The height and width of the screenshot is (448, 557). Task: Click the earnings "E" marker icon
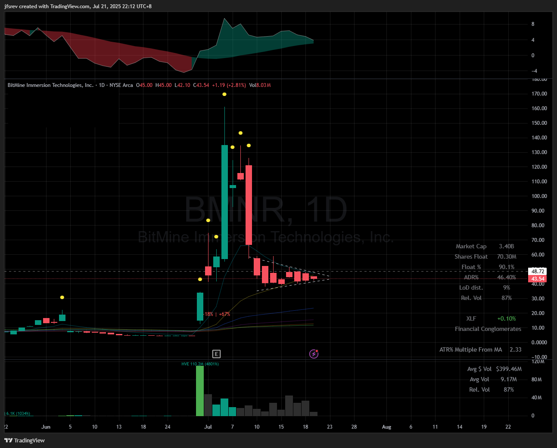[x=216, y=354]
